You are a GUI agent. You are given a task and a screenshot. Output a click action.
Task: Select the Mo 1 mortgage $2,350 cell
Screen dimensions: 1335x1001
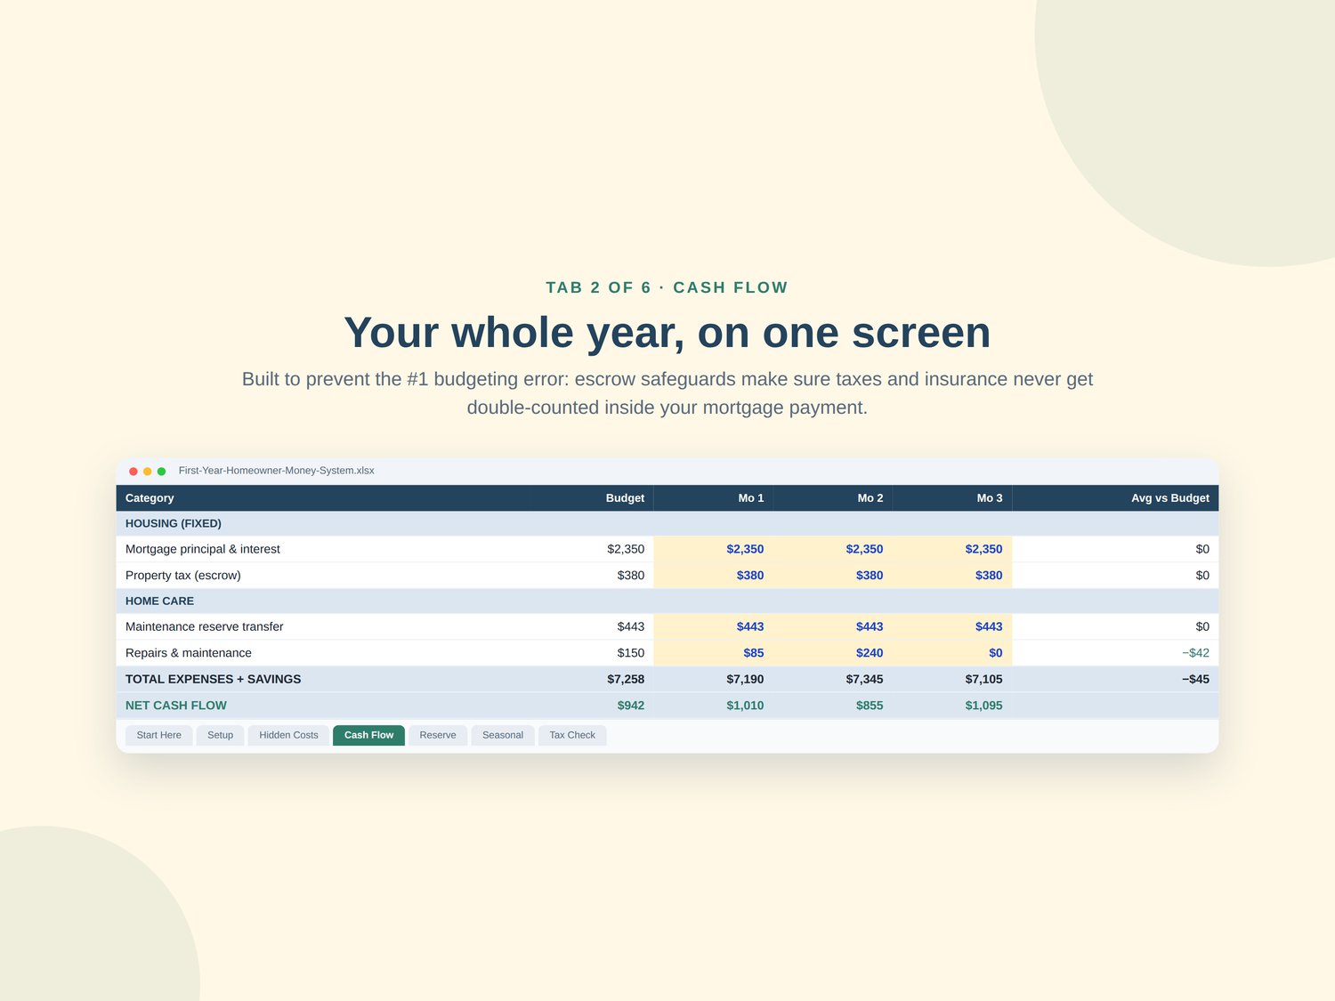coord(713,549)
